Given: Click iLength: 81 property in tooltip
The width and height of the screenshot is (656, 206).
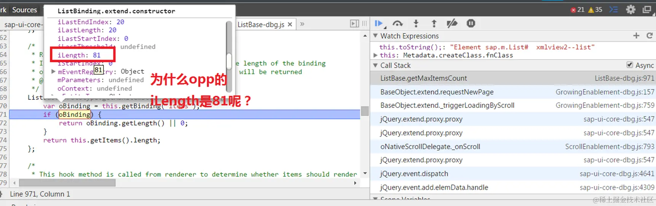Looking at the screenshot, I should [x=79, y=55].
